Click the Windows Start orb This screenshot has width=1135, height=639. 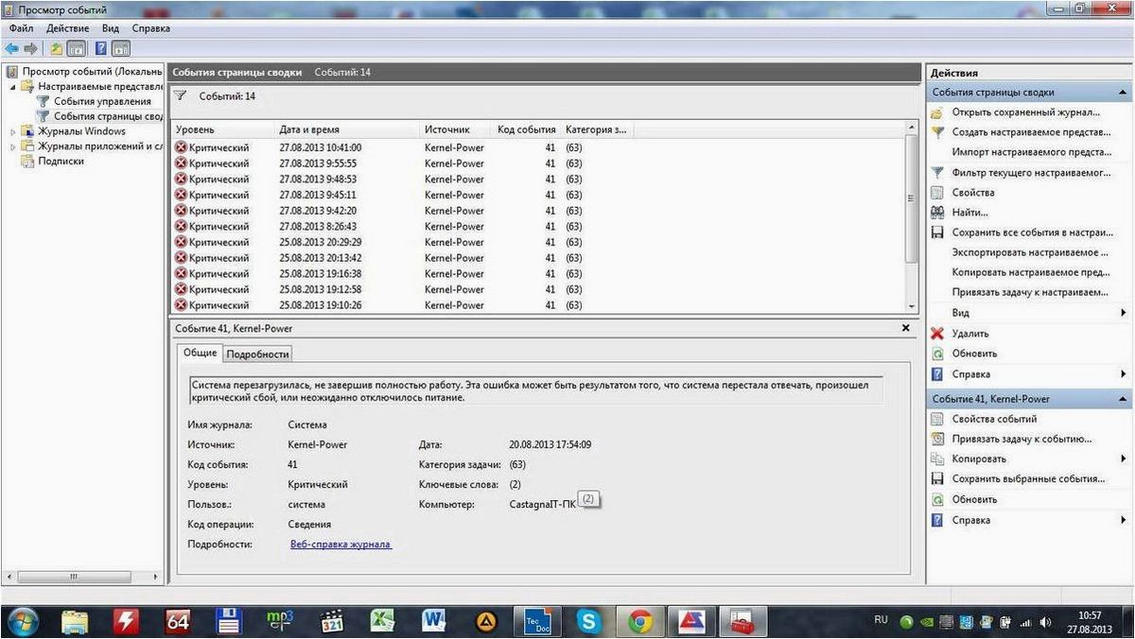point(23,621)
